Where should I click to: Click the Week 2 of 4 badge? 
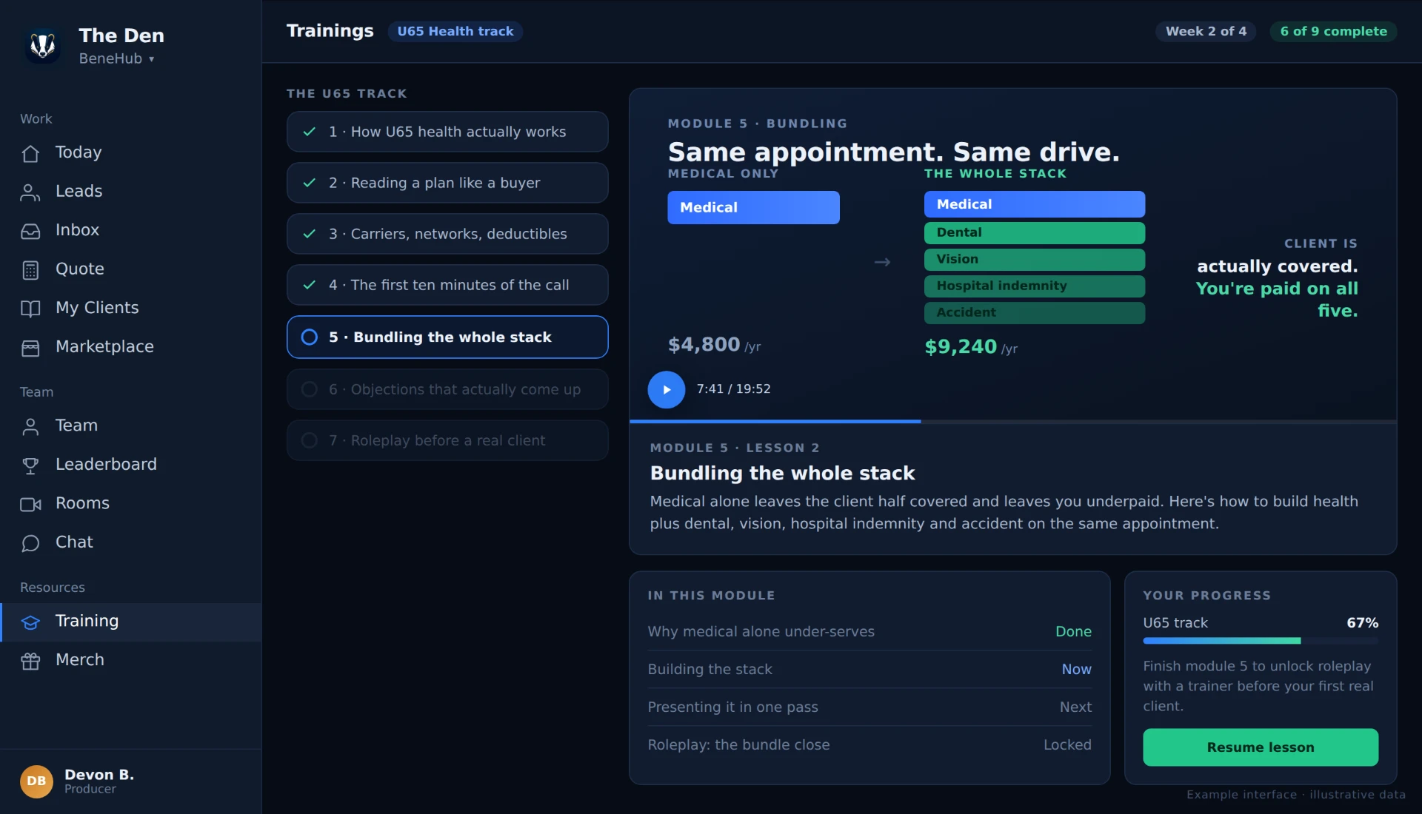1206,31
